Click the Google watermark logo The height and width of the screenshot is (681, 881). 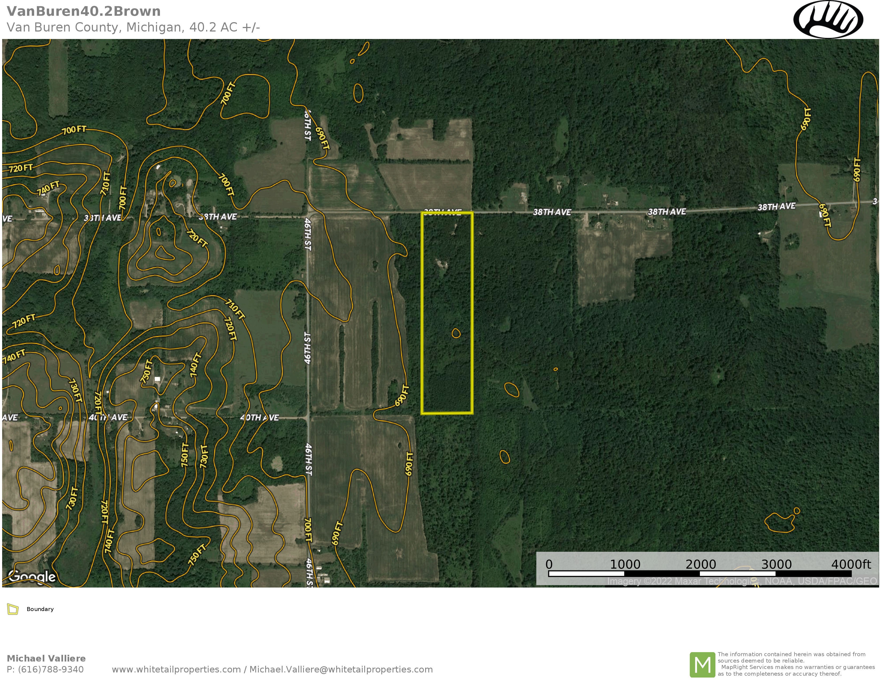pos(32,577)
